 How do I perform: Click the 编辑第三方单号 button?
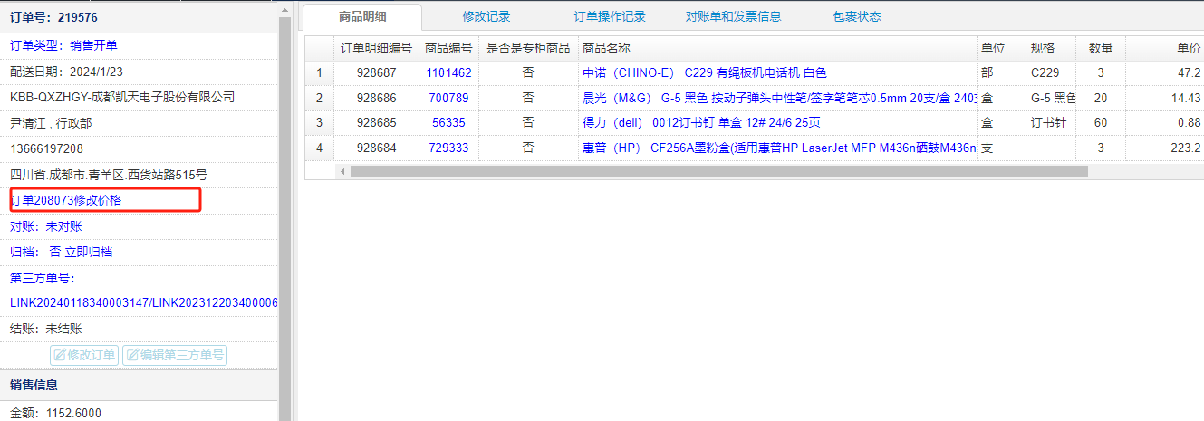(x=175, y=355)
